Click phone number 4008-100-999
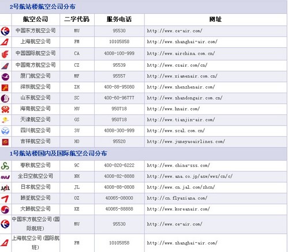The width and height of the screenshot is (288, 252). pyautogui.click(x=119, y=54)
